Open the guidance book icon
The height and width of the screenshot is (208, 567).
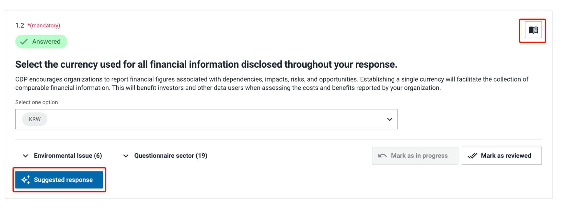533,30
